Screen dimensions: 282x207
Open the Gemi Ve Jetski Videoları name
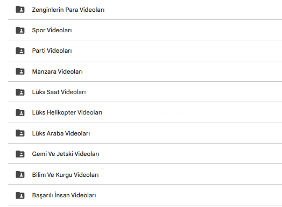pyautogui.click(x=66, y=154)
